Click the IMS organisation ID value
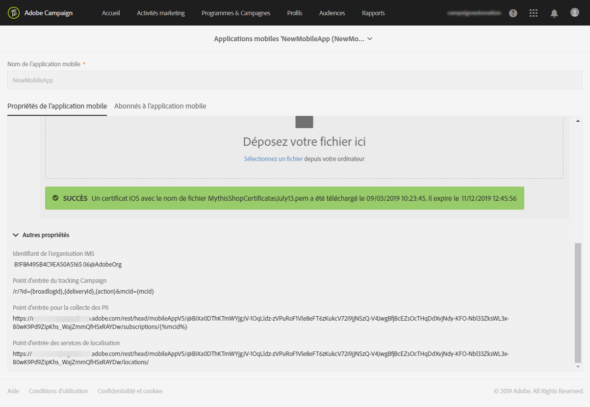The height and width of the screenshot is (407, 590). point(68,264)
